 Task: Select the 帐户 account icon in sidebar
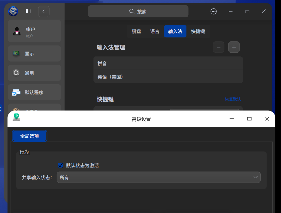point(16,31)
